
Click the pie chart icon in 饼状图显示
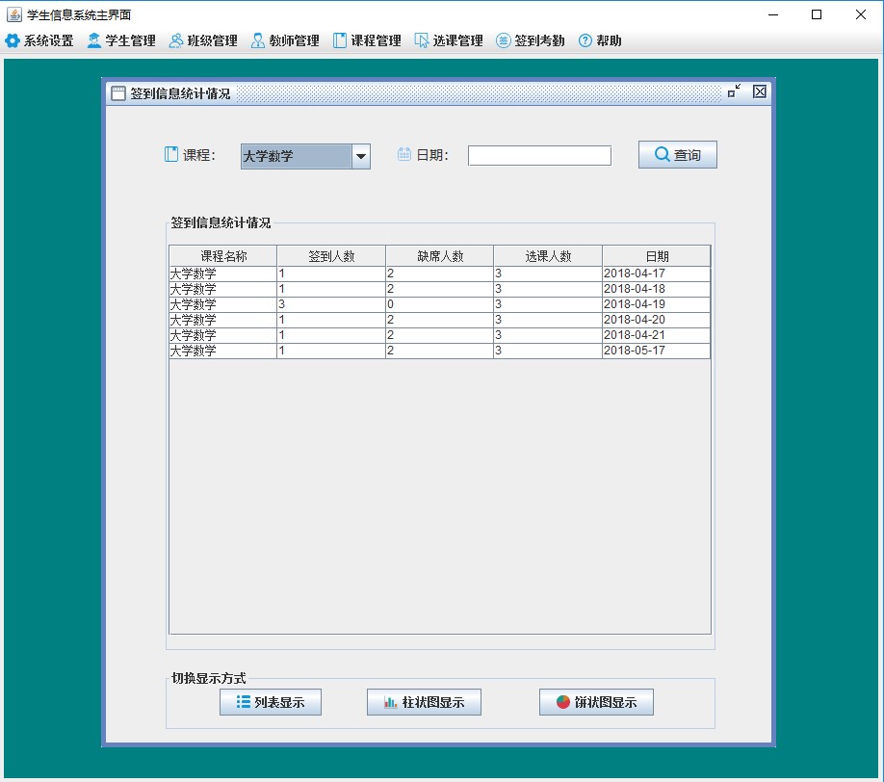[562, 701]
